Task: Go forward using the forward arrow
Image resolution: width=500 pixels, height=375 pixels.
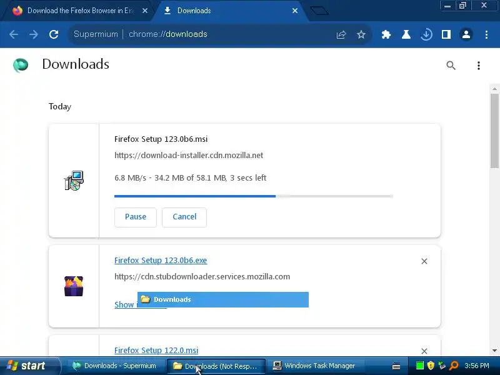Action: point(34,34)
